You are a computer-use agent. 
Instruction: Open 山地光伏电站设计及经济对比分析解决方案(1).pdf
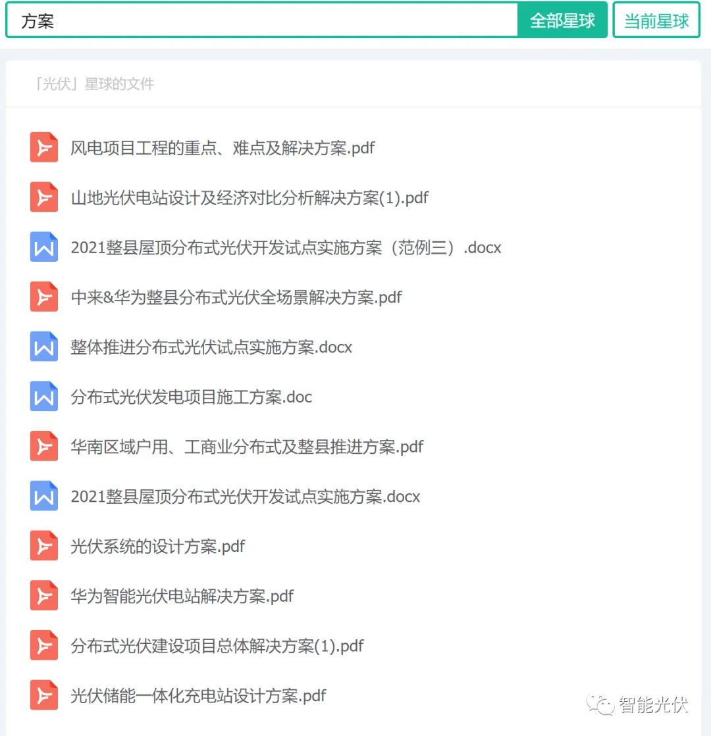(250, 197)
